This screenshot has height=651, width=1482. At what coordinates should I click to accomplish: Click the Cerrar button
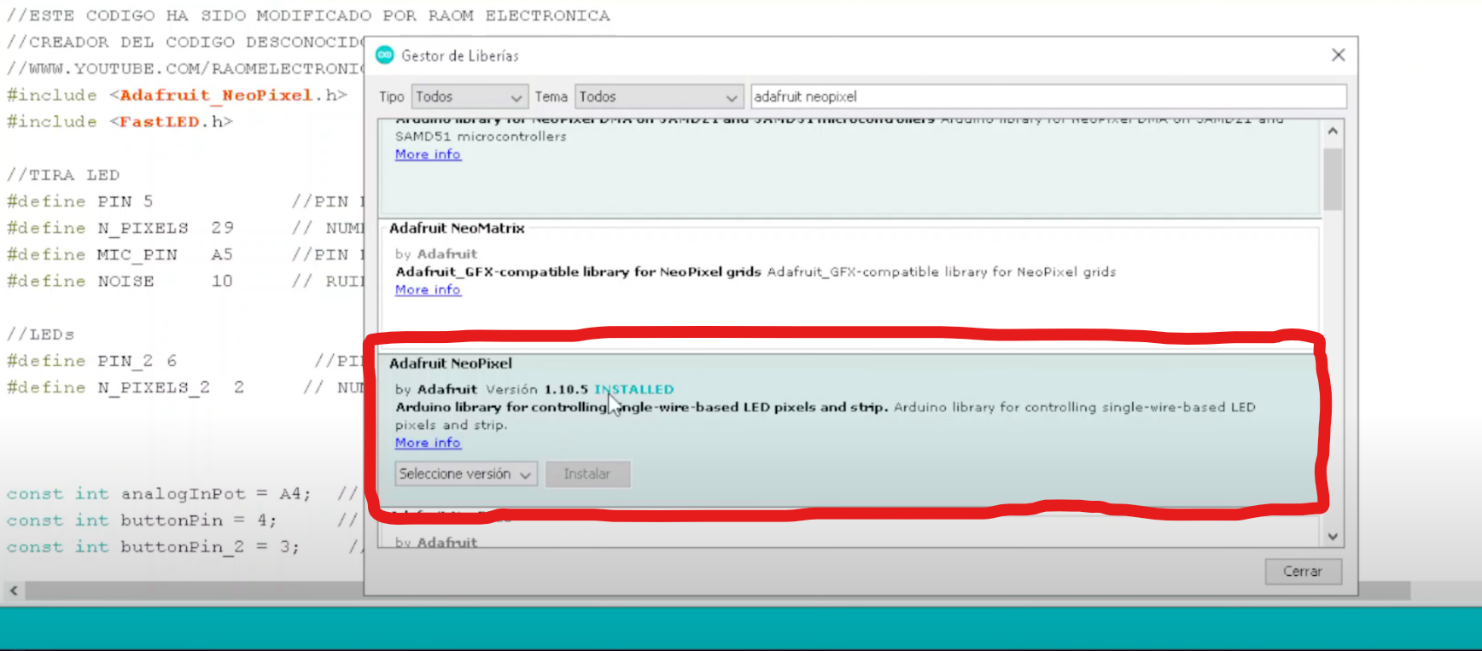point(1303,572)
